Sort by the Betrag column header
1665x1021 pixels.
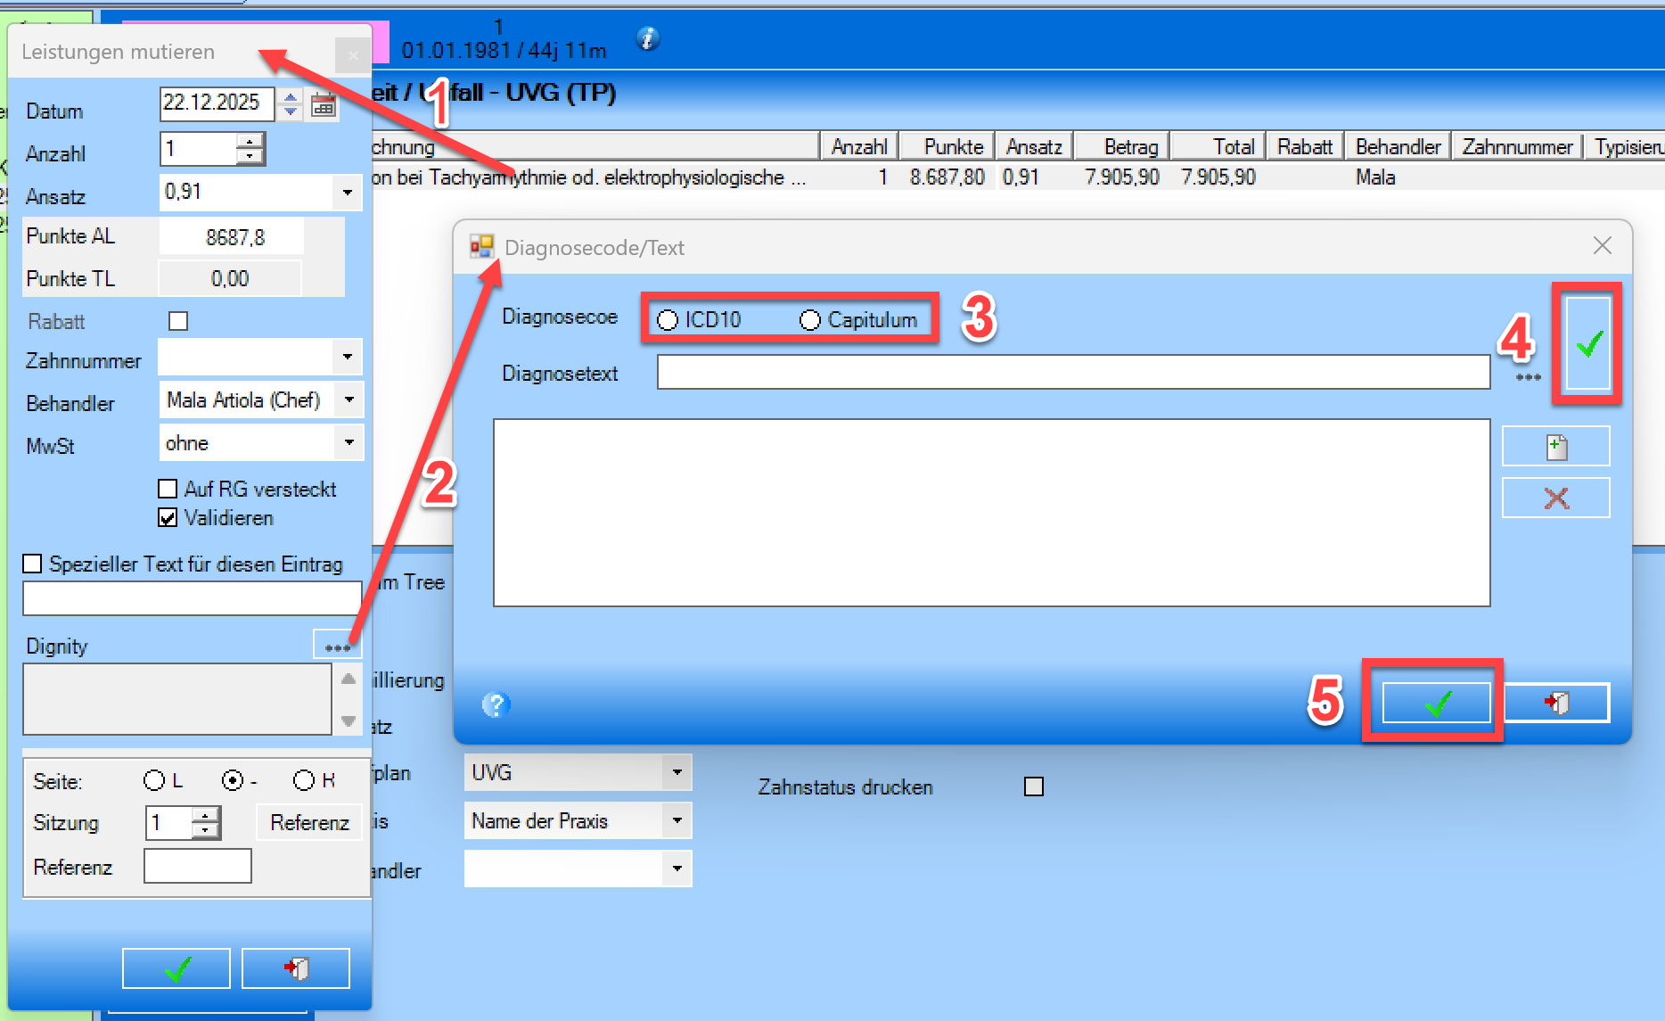coord(1122,146)
